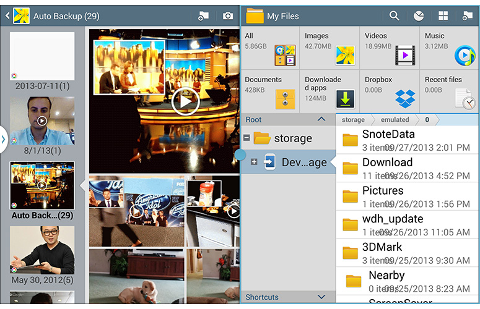Open Videos category
The image size is (480, 309).
(x=390, y=48)
